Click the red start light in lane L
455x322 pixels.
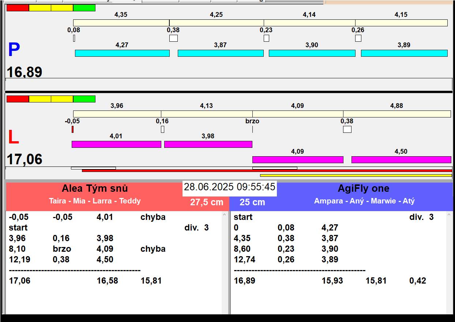pyautogui.click(x=18, y=99)
